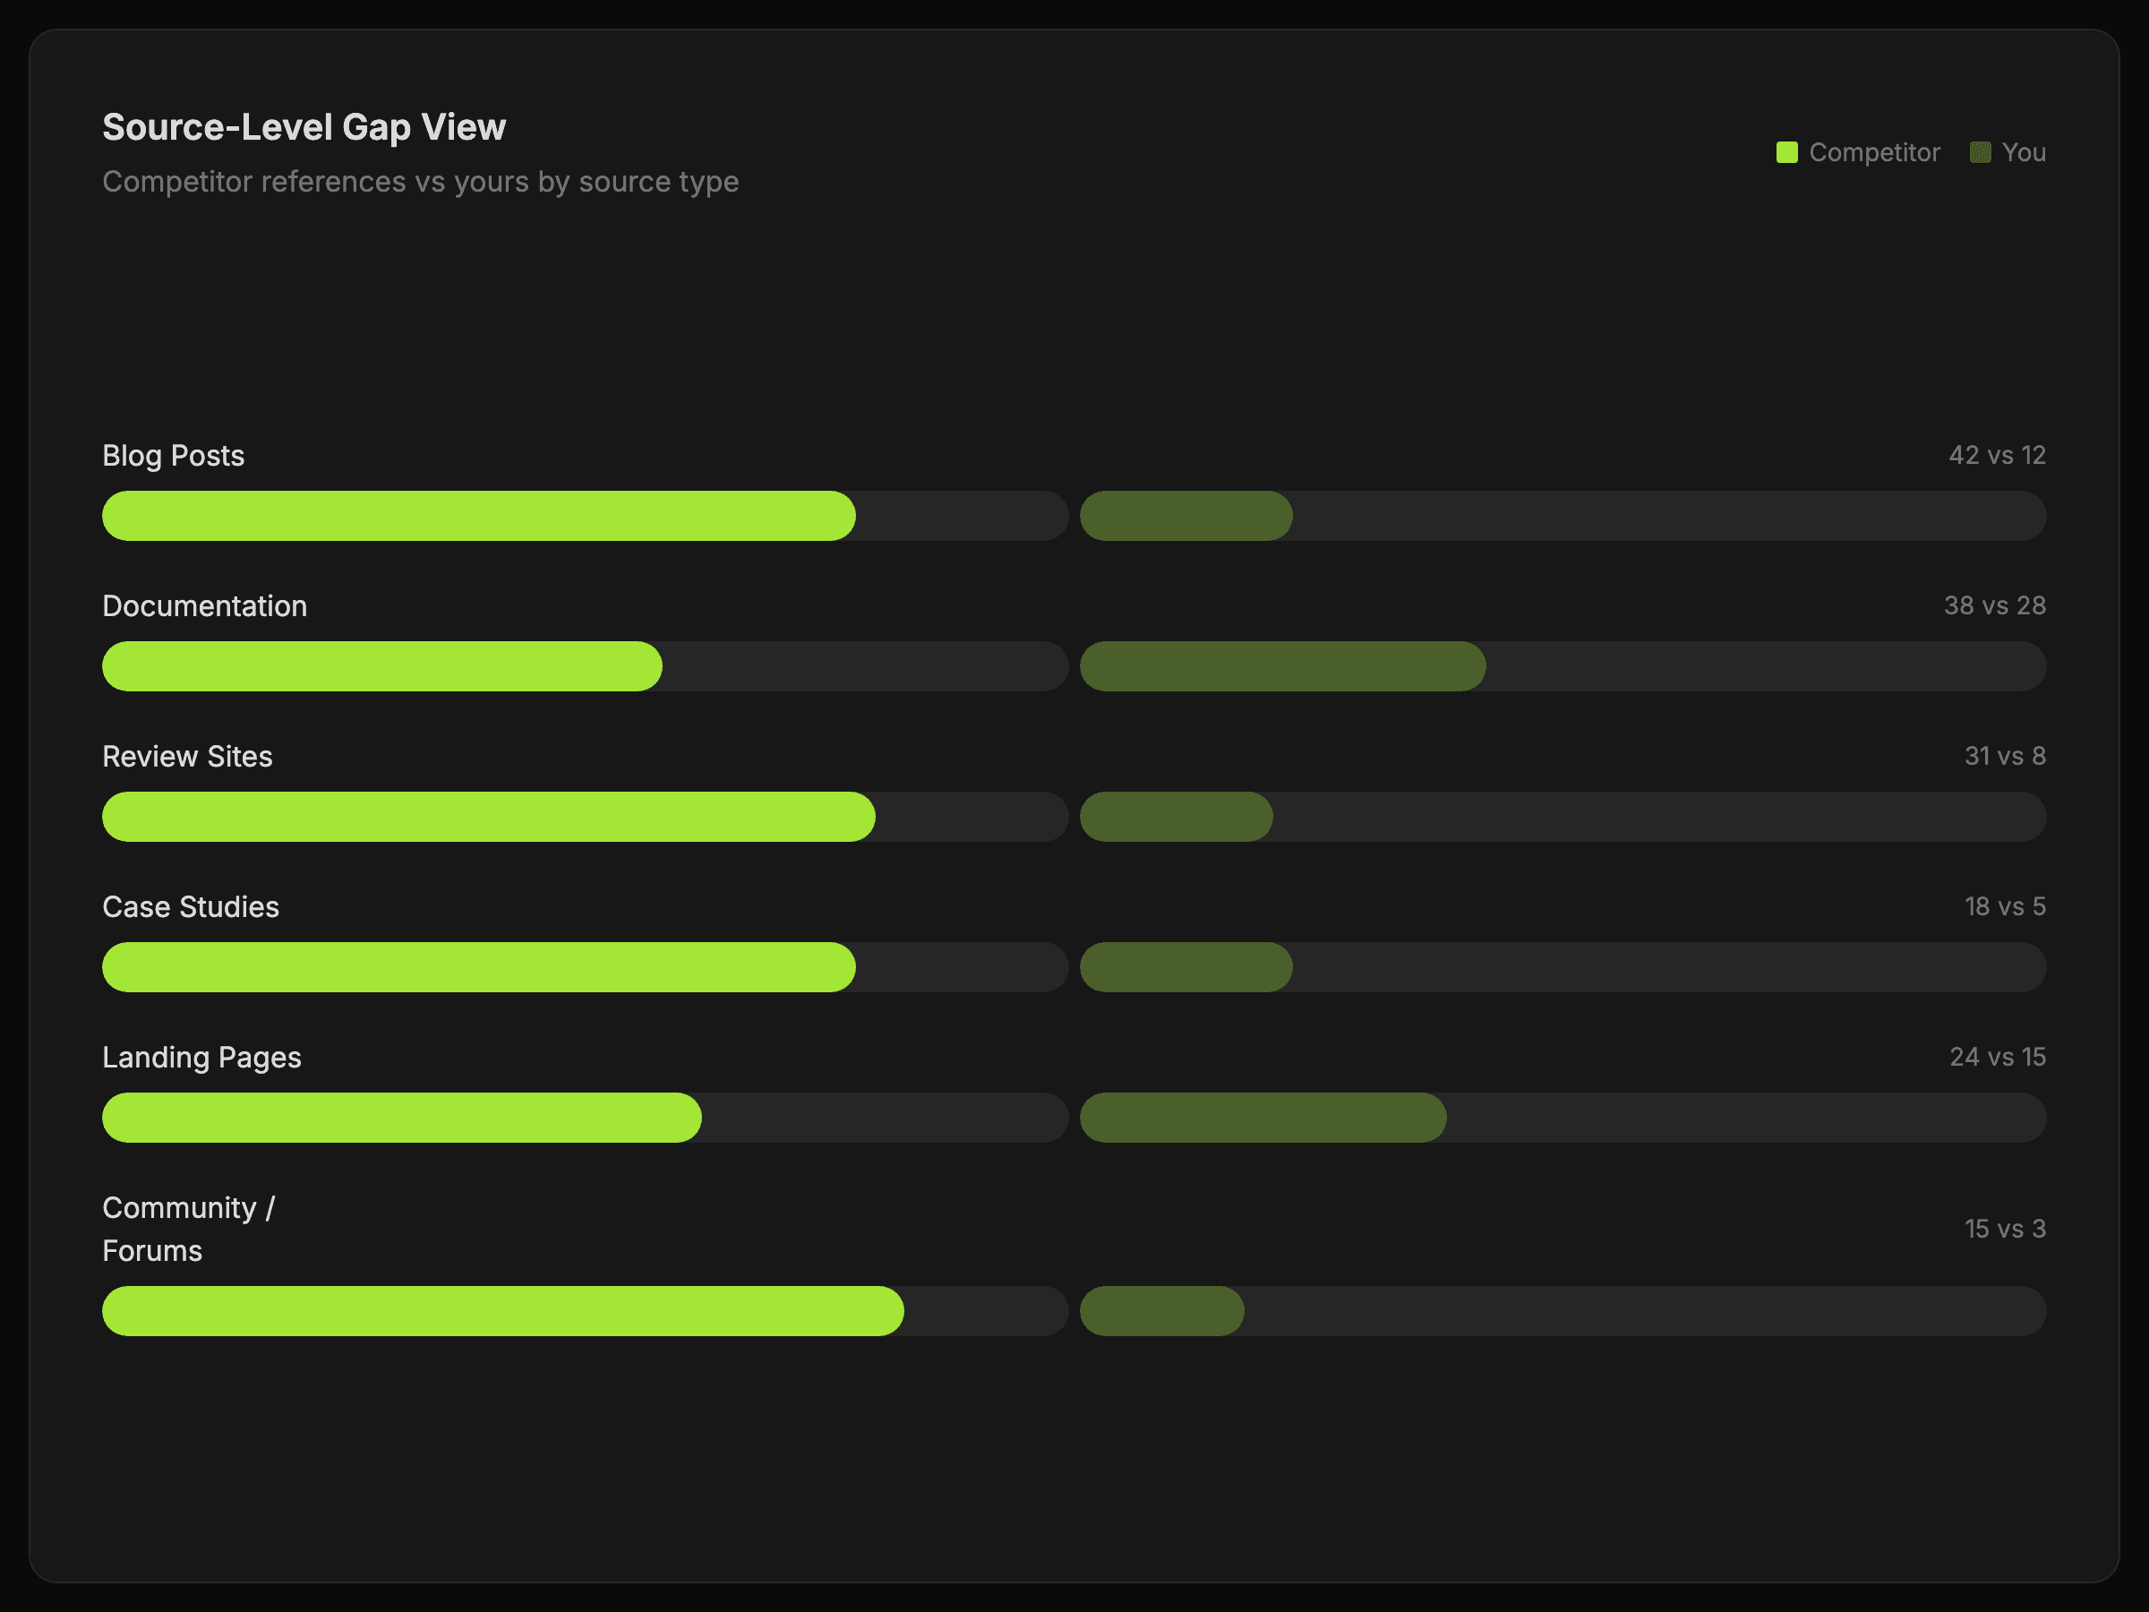Click the Blog Posts dark green You bar
The width and height of the screenshot is (2149, 1612).
click(x=1186, y=516)
